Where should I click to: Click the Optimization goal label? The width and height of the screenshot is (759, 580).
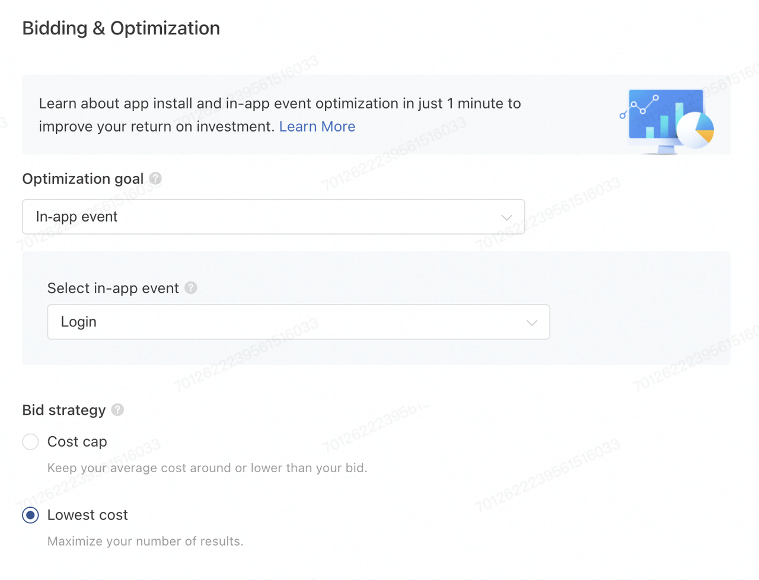[83, 179]
